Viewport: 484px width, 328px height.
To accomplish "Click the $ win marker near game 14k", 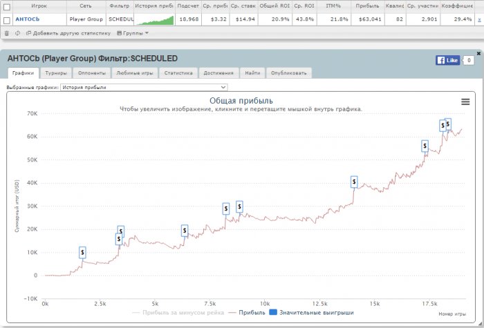I will click(354, 182).
